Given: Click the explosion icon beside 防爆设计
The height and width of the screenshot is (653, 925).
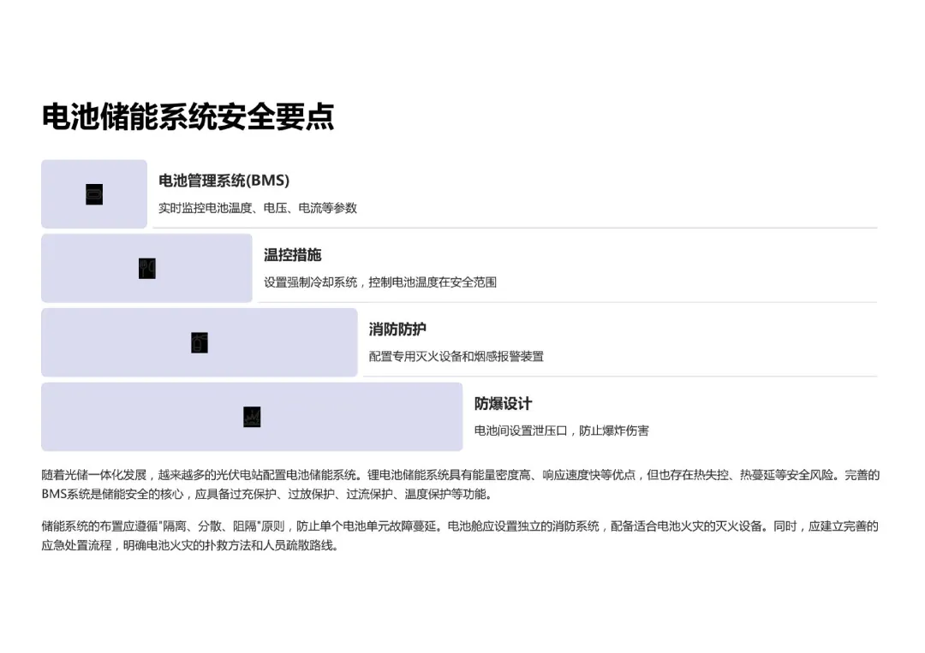Looking at the screenshot, I should tap(252, 418).
